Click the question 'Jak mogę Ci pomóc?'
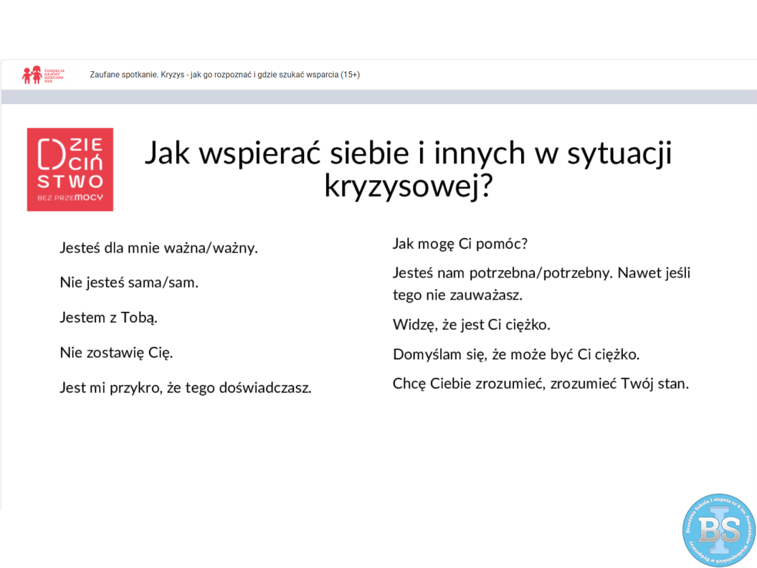 pos(459,244)
